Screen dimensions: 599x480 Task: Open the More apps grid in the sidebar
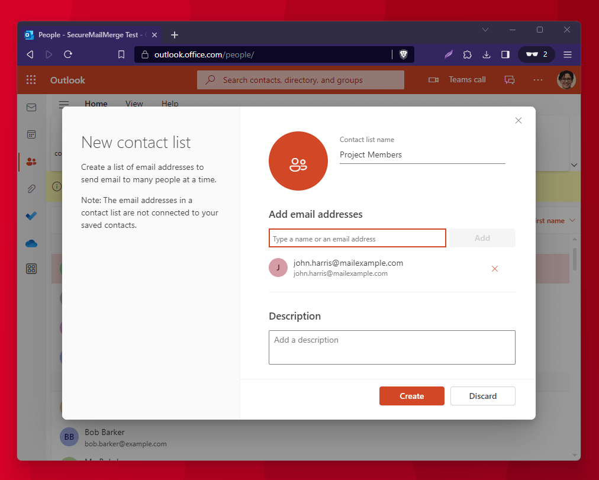[x=31, y=268]
